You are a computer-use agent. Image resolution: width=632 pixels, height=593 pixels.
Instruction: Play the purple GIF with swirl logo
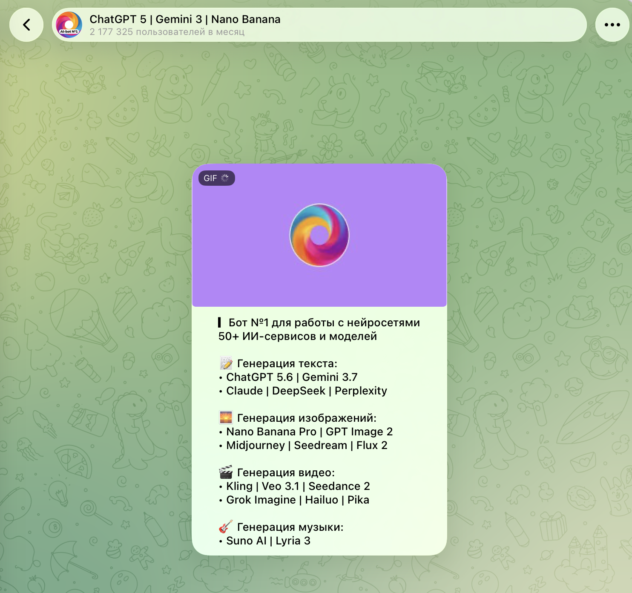click(319, 235)
